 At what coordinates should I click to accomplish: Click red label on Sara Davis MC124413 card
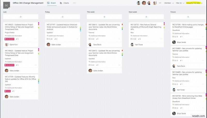(x=122, y=25)
